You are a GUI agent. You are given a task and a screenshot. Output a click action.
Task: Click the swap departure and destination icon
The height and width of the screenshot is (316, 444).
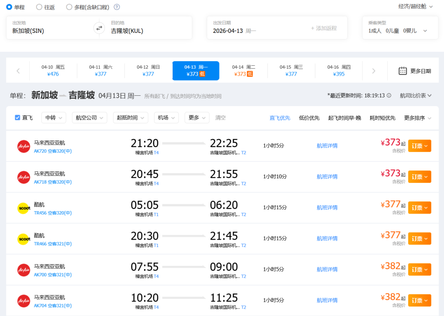pyautogui.click(x=99, y=28)
